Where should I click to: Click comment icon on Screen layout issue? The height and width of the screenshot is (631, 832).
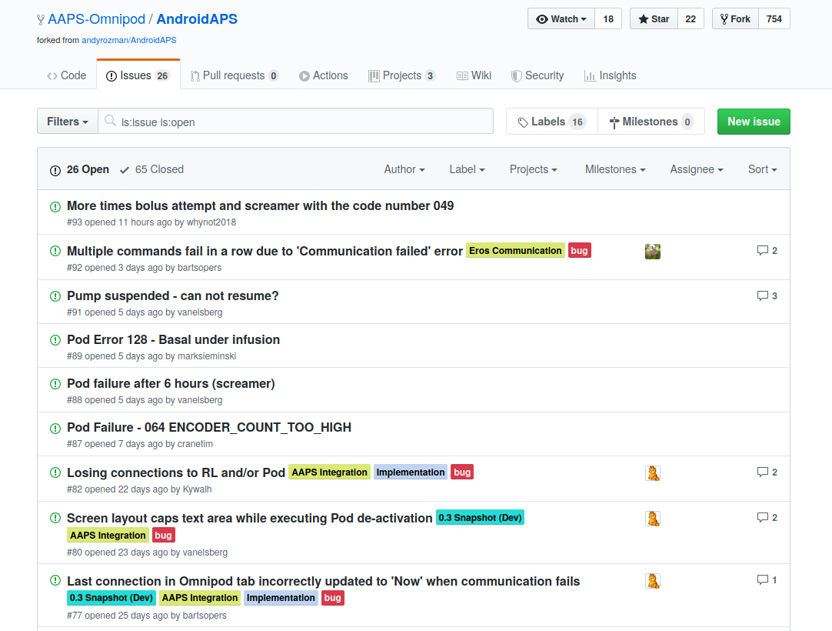point(763,517)
